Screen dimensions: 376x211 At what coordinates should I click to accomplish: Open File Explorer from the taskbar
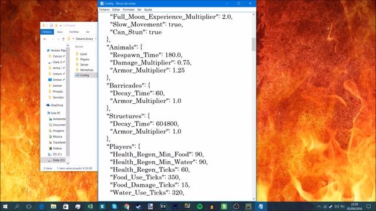click(x=53, y=206)
